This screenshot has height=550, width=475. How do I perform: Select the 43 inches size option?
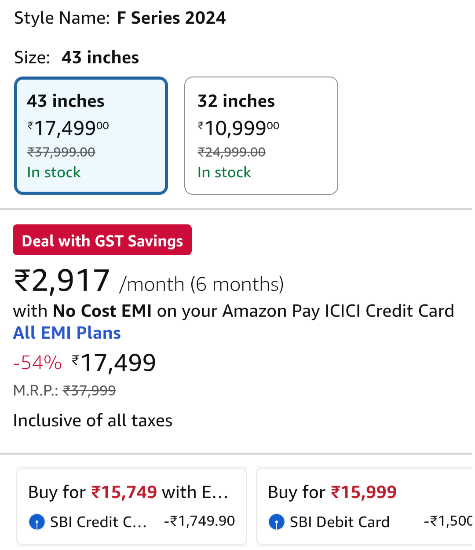[91, 136]
